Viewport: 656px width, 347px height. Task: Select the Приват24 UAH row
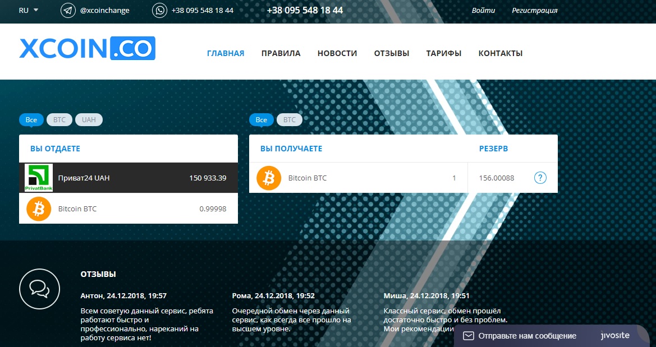point(129,178)
